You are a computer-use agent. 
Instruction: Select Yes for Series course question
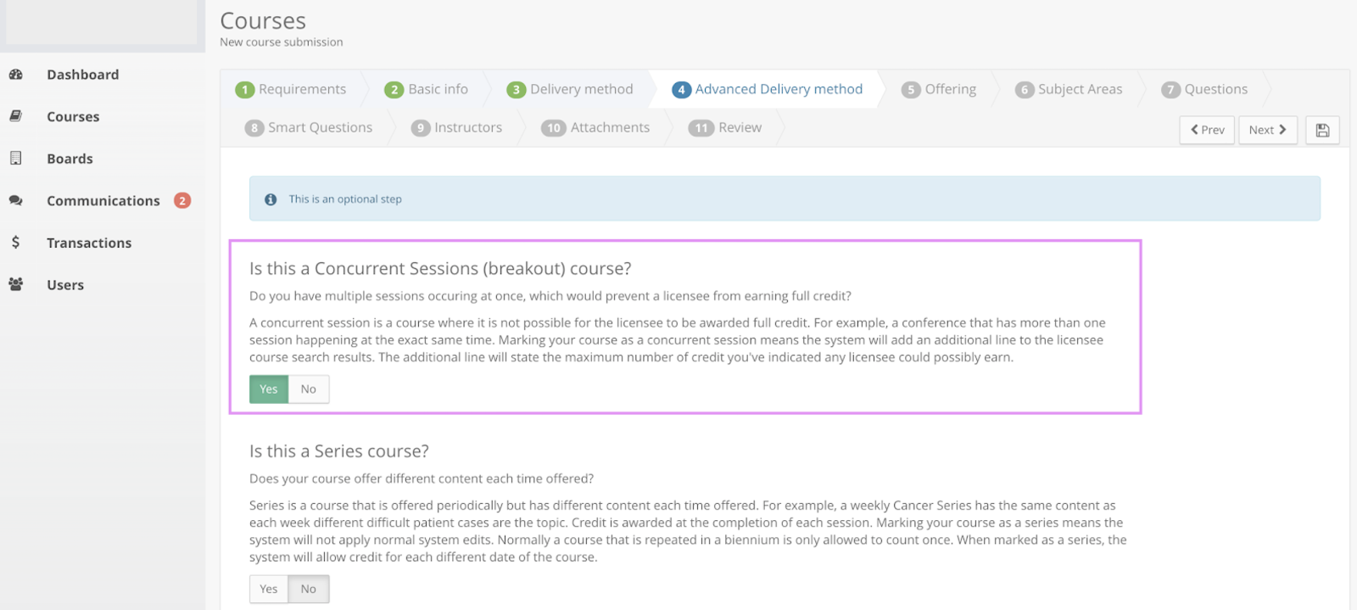[x=269, y=589]
